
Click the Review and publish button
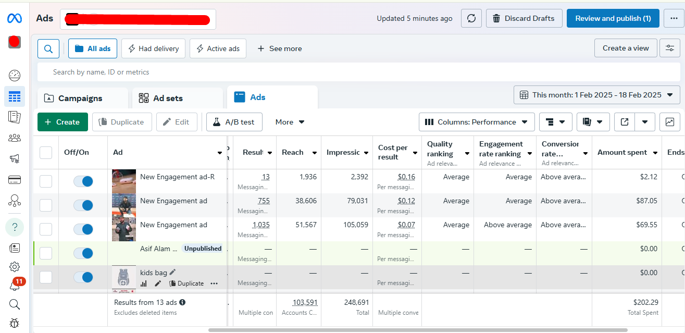[x=613, y=18]
